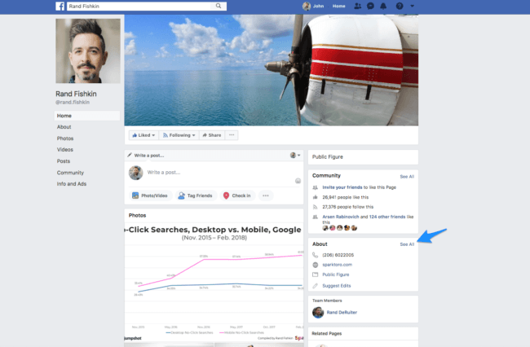The image size is (530, 347).
Task: Click Rand DeRuiter's avatar thumbnail
Action: pyautogui.click(x=318, y=312)
